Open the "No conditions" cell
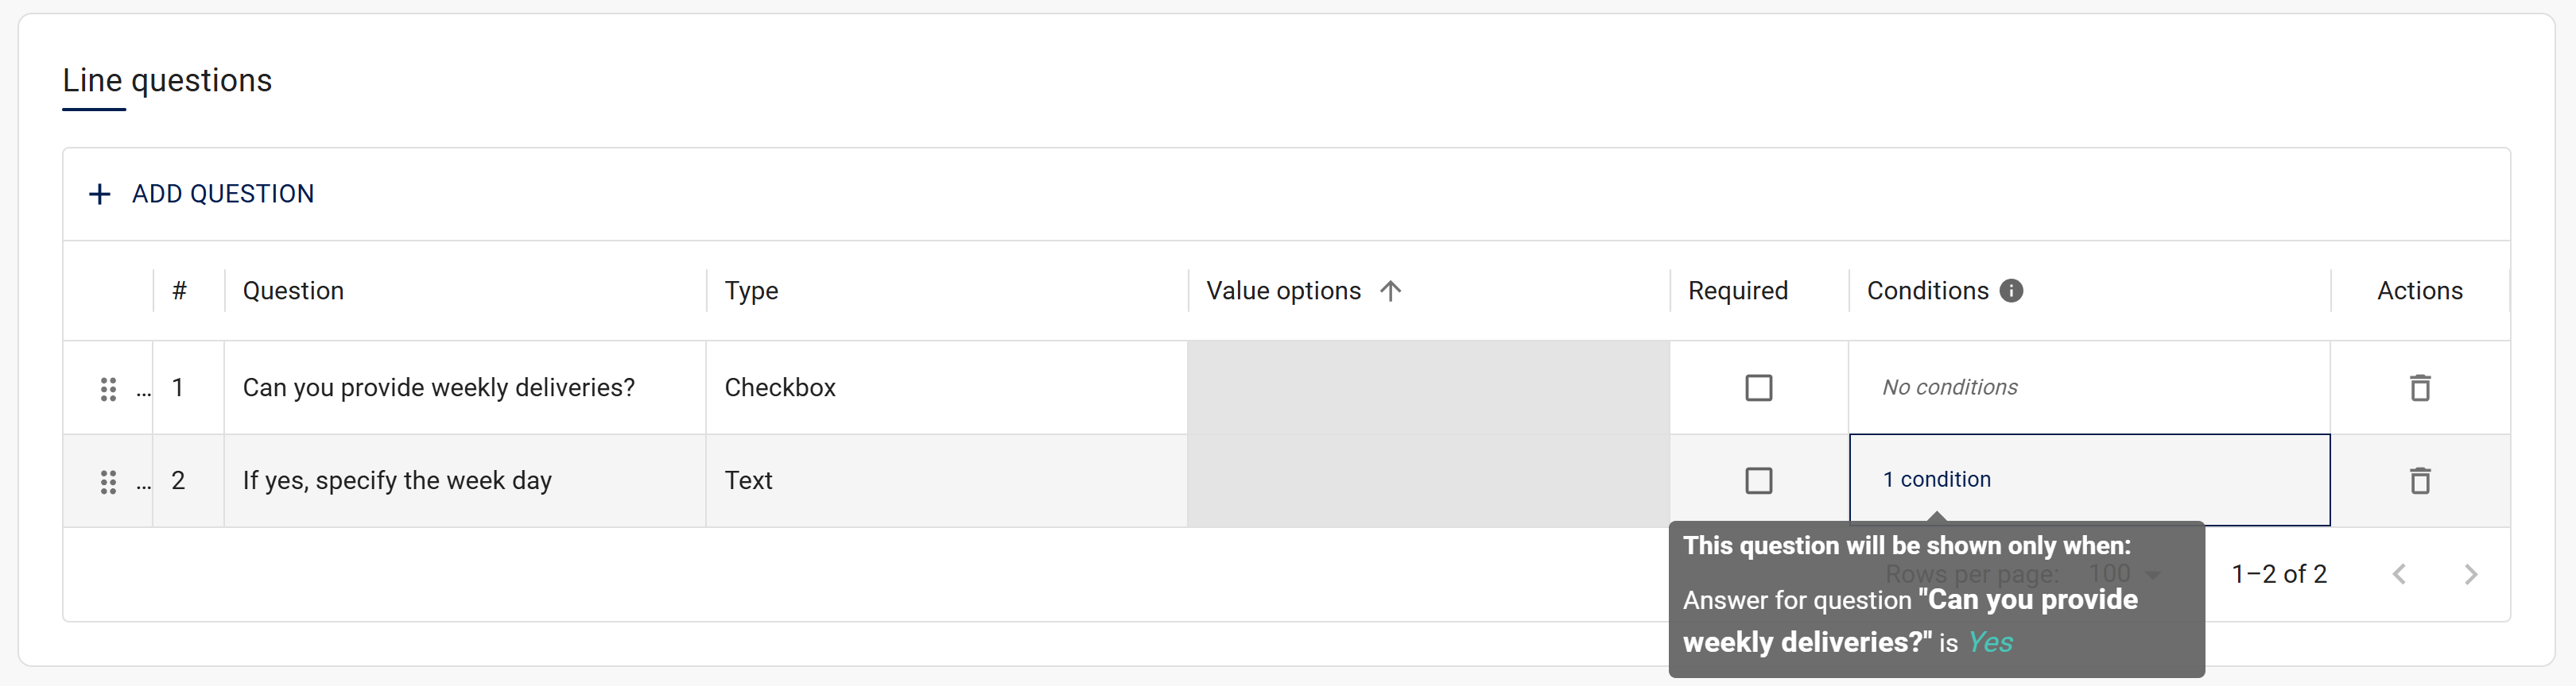Screen dimensions: 2576x686 1950,387
